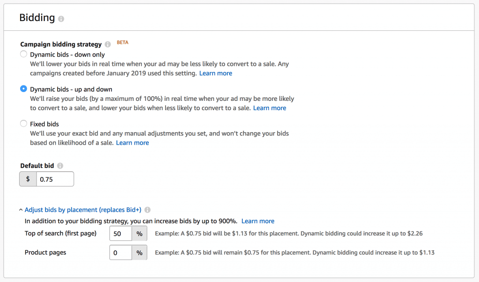
Task: Choose the Fixed bids radio button
Action: 23,124
